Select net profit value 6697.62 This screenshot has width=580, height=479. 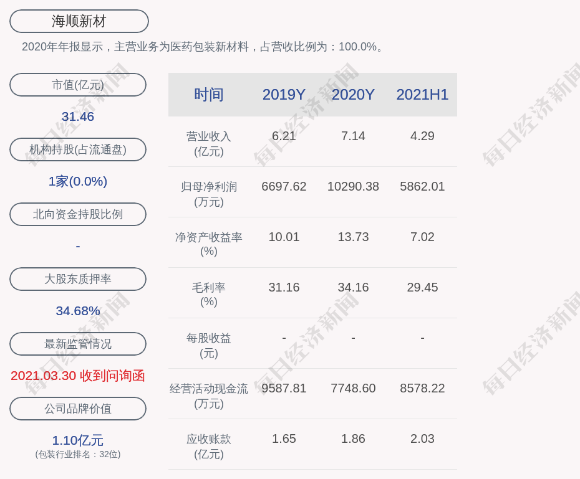pos(284,186)
